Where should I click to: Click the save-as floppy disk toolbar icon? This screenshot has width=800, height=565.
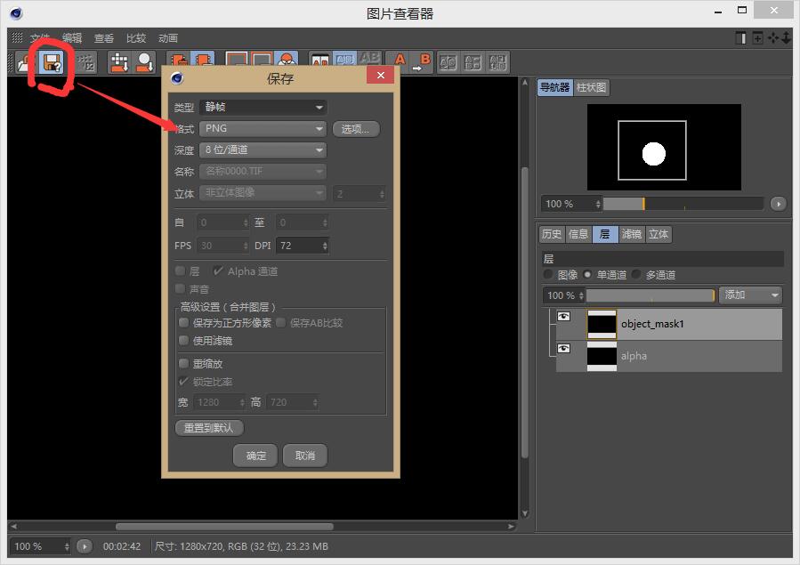coord(52,62)
